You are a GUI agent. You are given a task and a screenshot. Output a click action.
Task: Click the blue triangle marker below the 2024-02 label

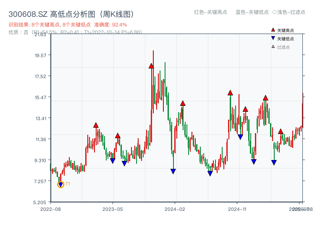tap(173, 171)
